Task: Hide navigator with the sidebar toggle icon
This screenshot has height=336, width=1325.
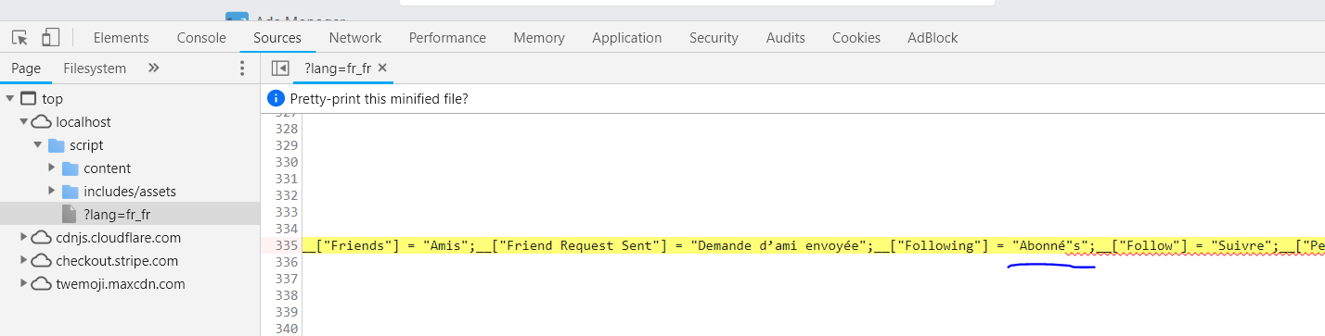Action: (279, 68)
